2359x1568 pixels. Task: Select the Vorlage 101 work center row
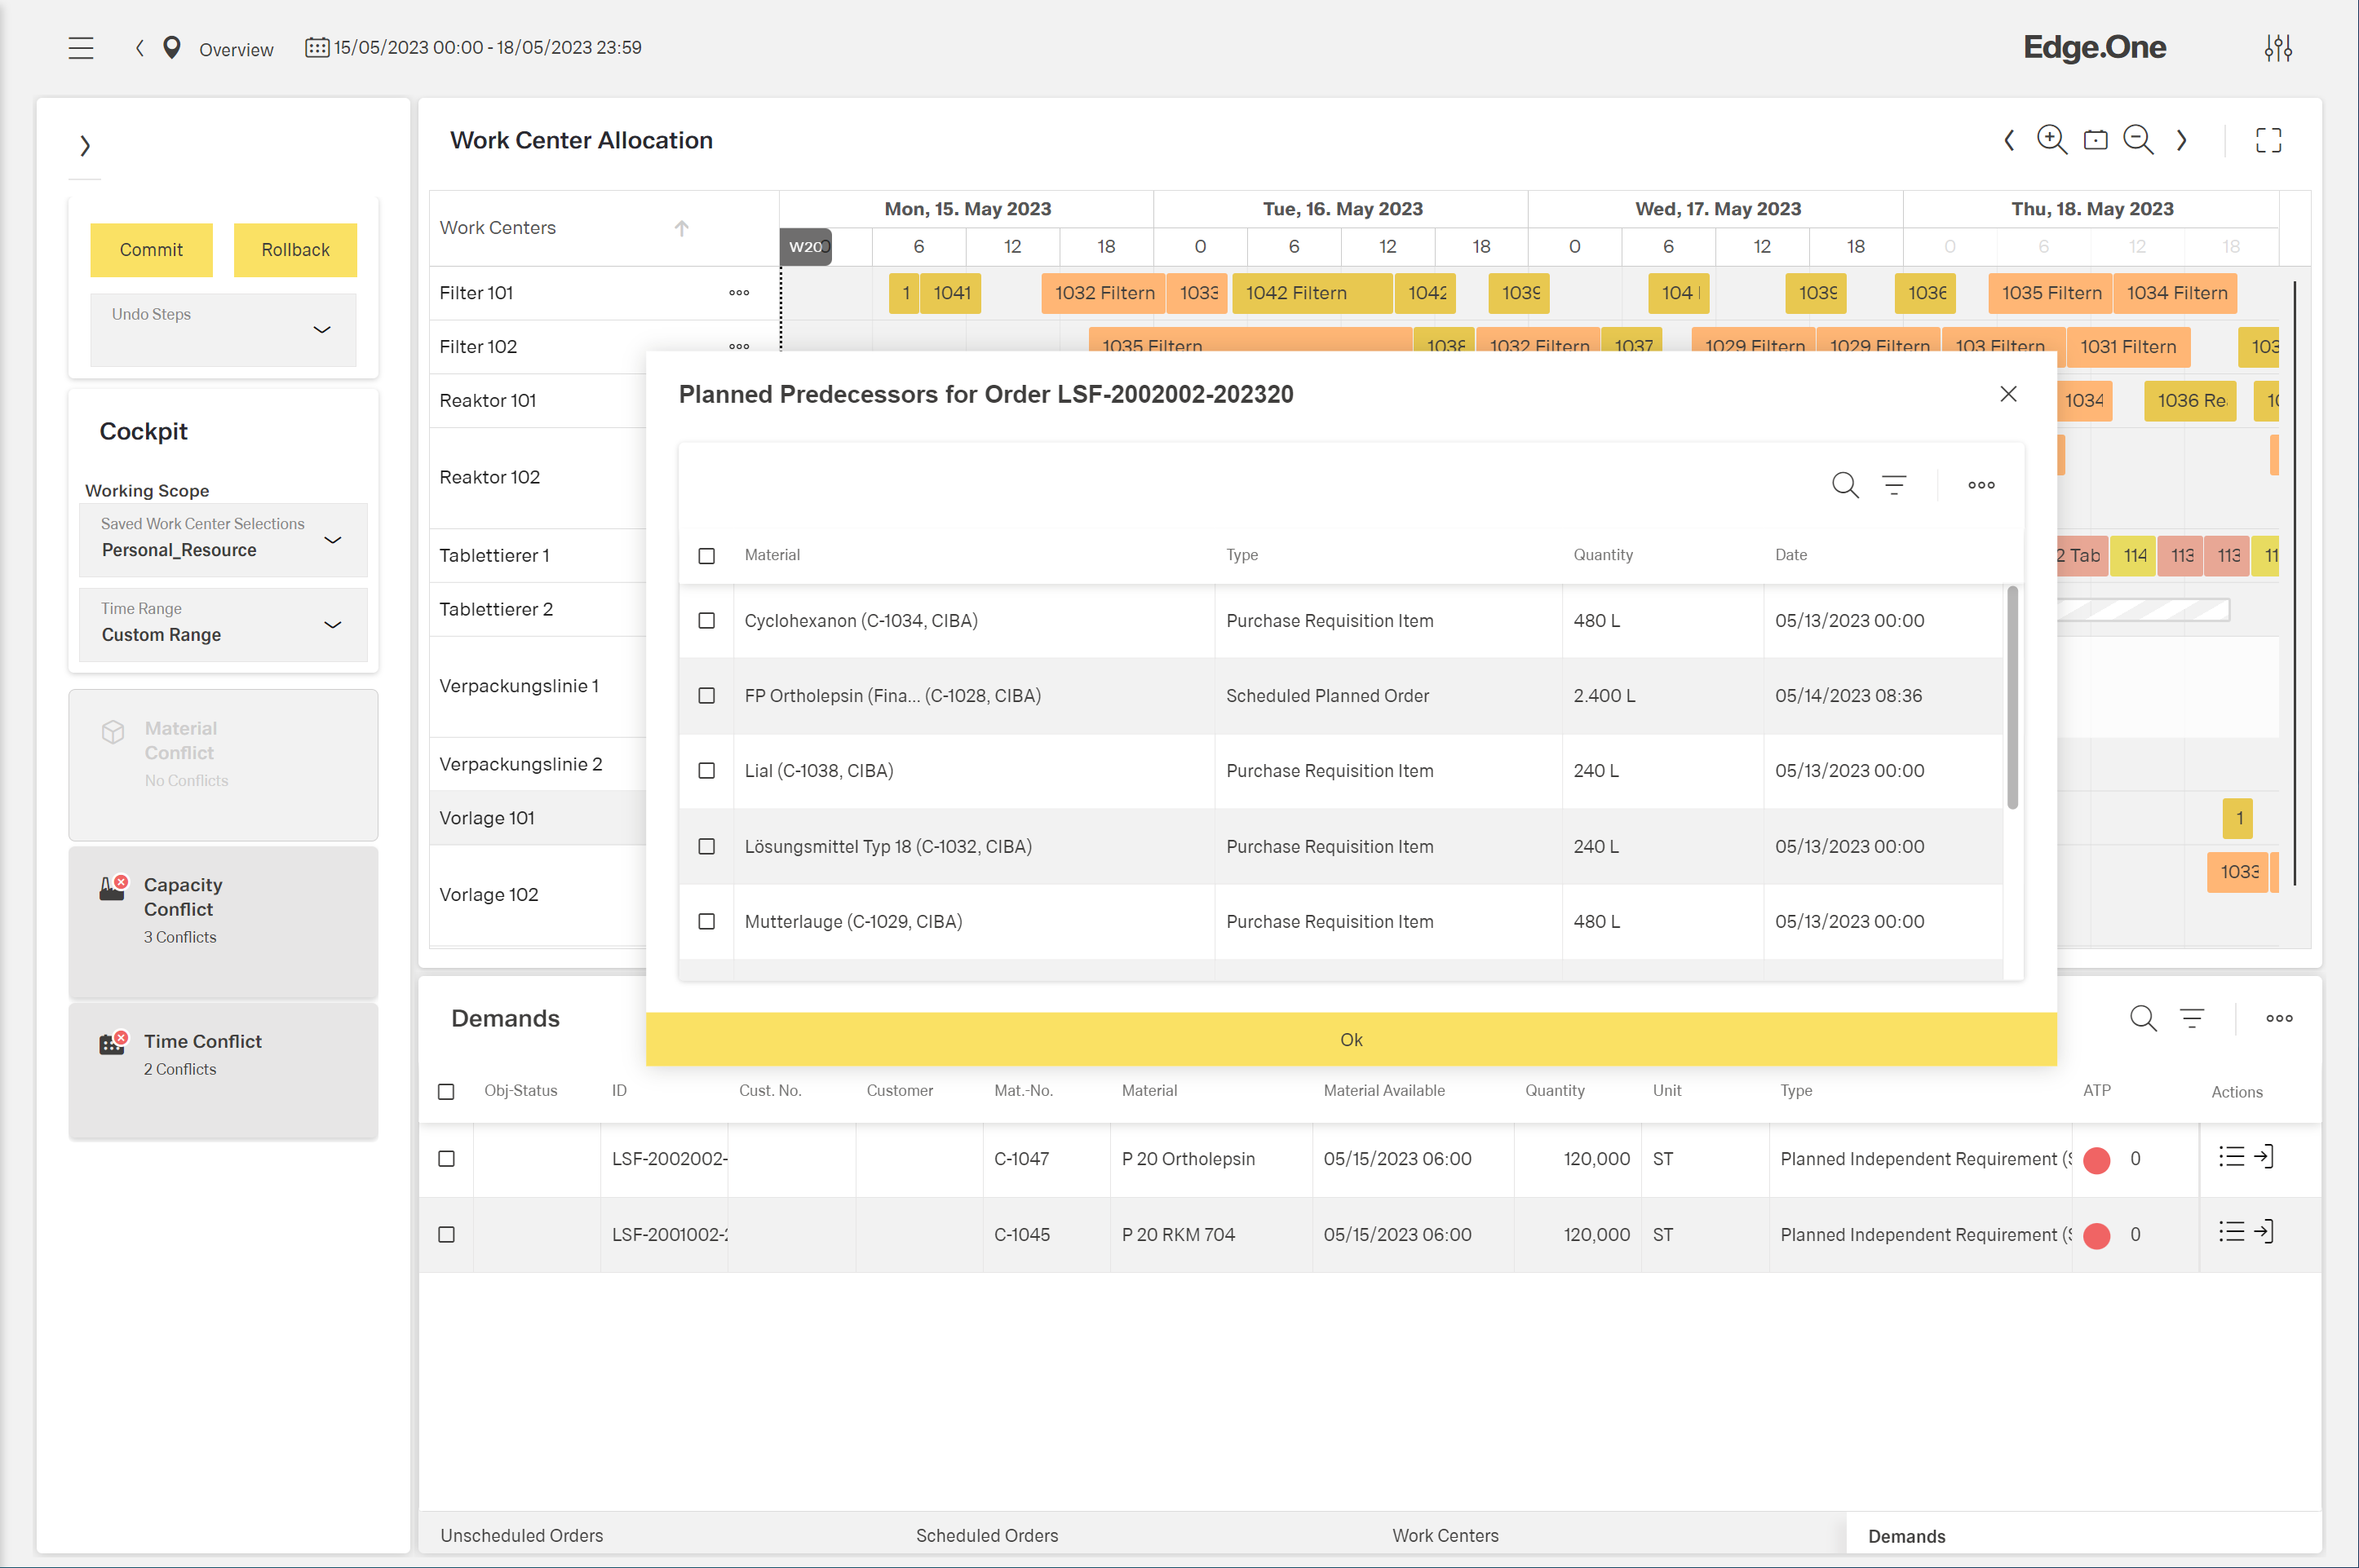538,818
